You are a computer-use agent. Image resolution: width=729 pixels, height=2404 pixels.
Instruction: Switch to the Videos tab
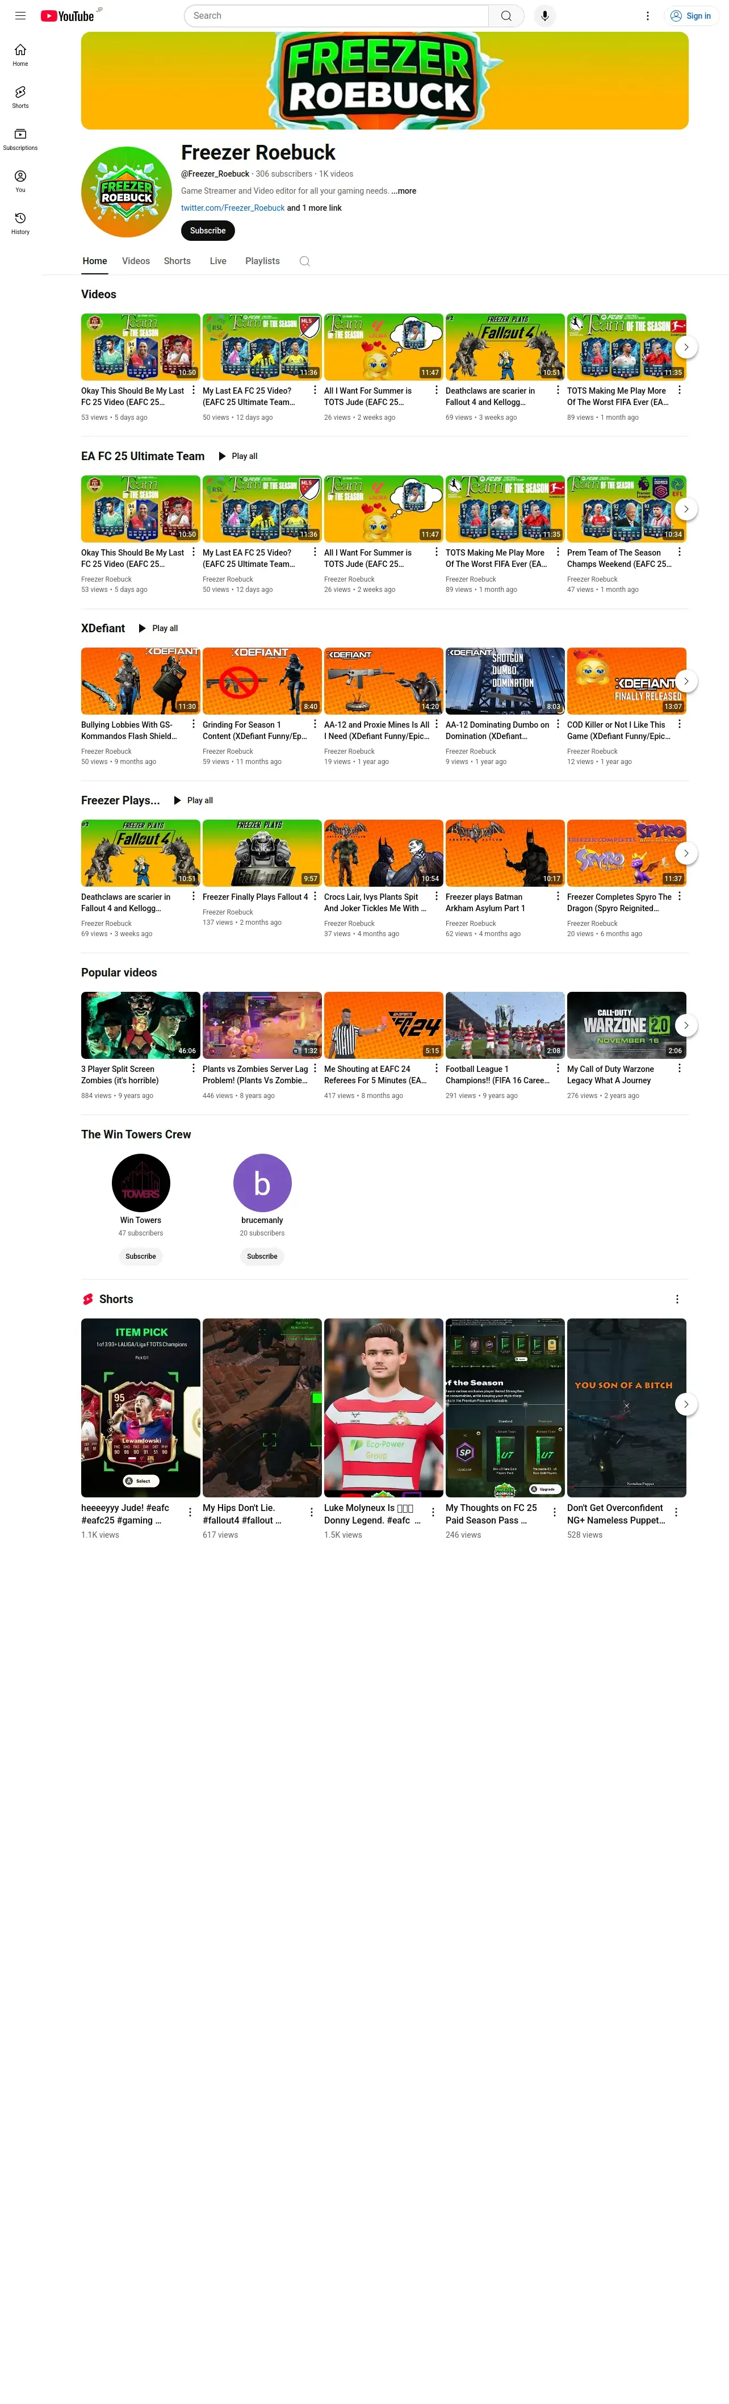(136, 261)
